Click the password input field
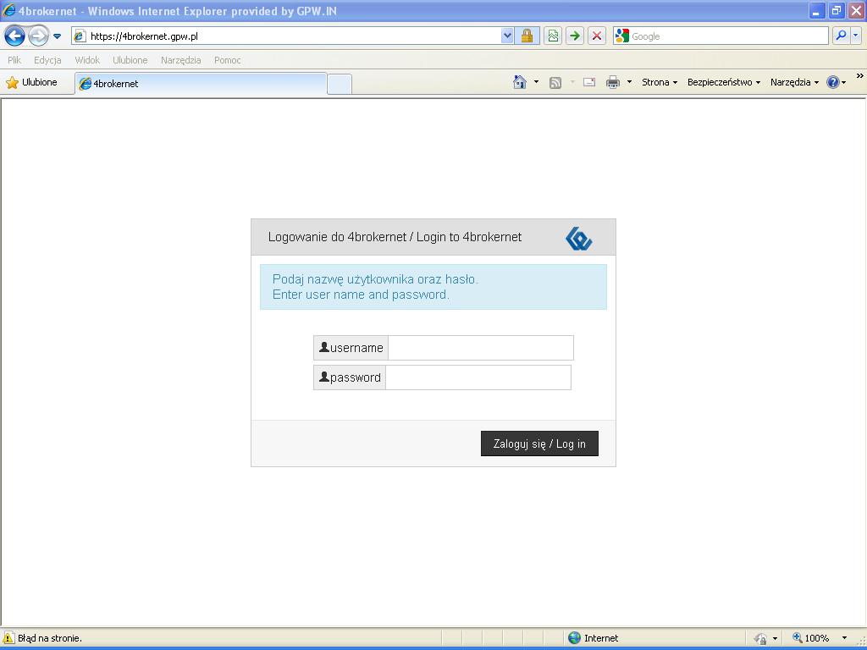867x650 pixels. [x=478, y=377]
